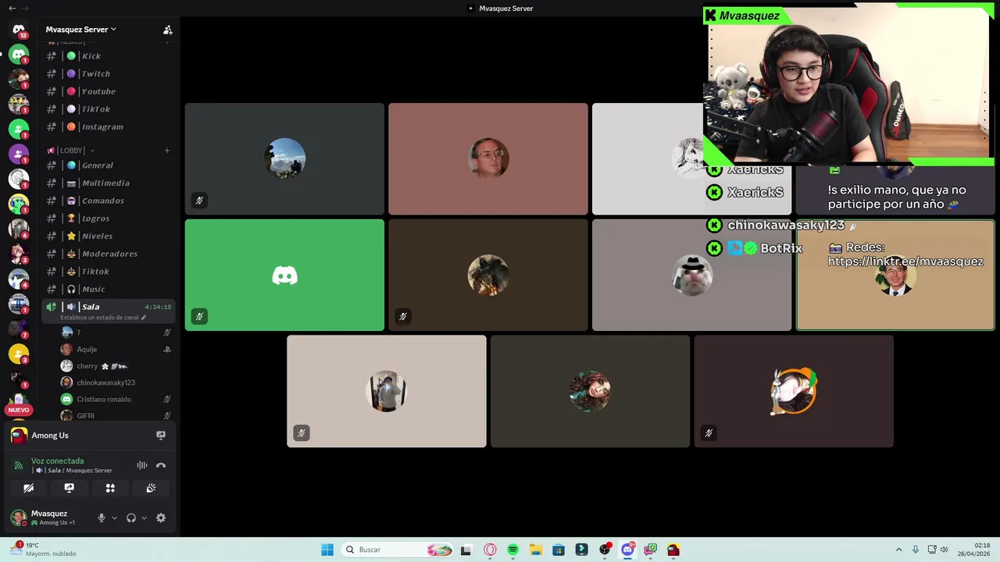The image size is (1000, 562).
Task: Select the Multimedia channel
Action: click(x=108, y=183)
